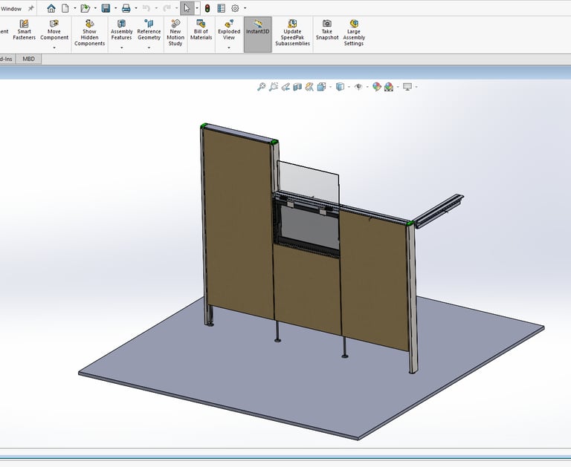Image resolution: width=571 pixels, height=467 pixels.
Task: Click the Undo arrow icon
Action: (146, 8)
